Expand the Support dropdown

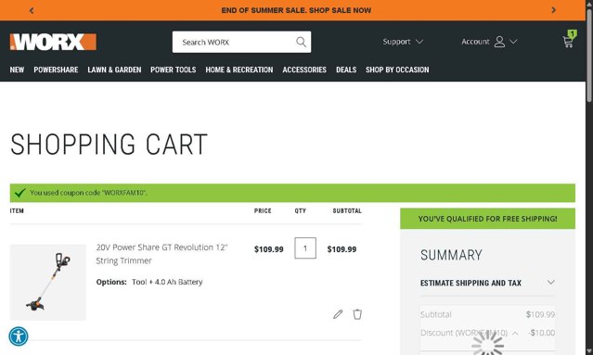click(x=403, y=42)
